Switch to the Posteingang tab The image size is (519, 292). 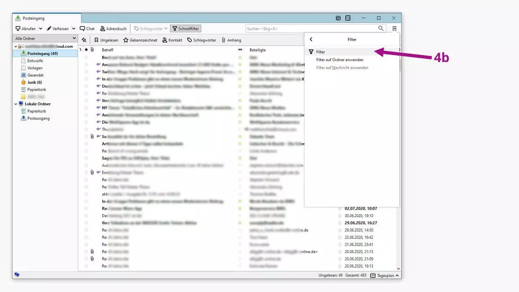[x=47, y=18]
